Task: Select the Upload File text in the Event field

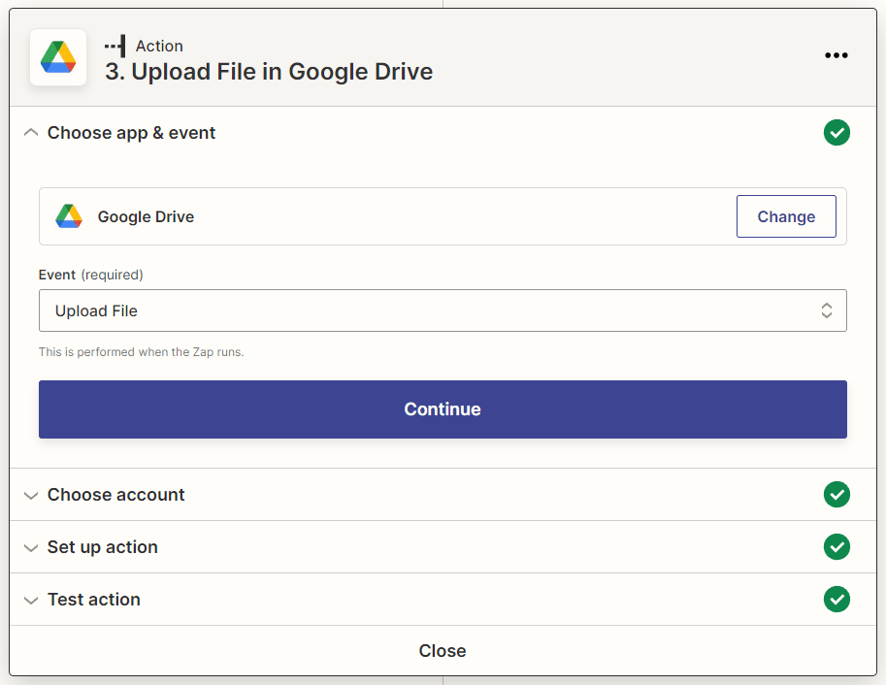Action: 95,310
